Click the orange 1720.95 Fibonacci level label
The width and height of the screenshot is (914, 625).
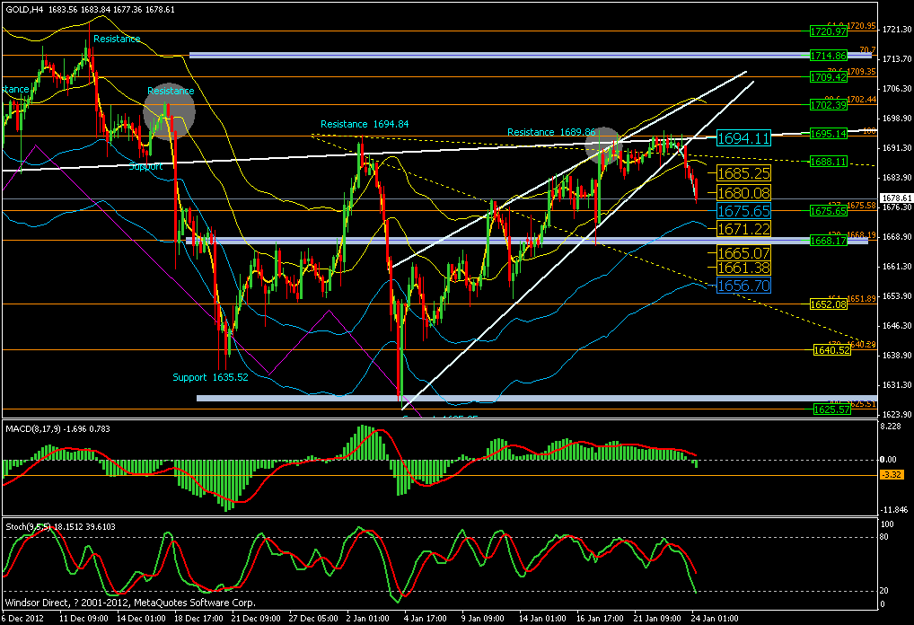[x=861, y=26]
